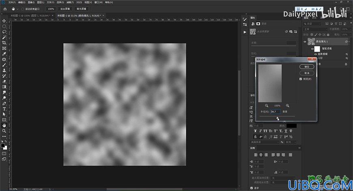Select the Crop tool
The width and height of the screenshot is (353, 191).
[4, 42]
